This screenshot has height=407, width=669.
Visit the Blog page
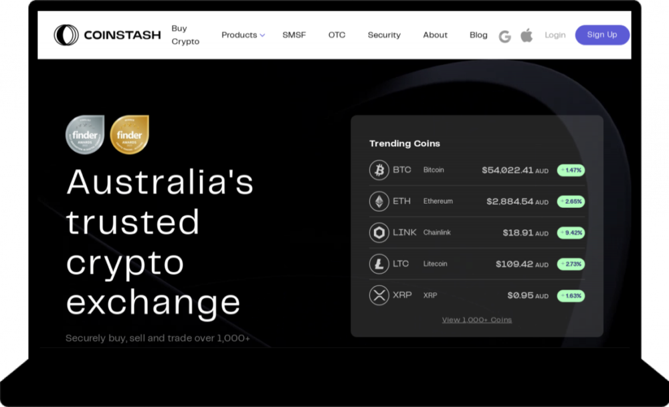point(478,35)
